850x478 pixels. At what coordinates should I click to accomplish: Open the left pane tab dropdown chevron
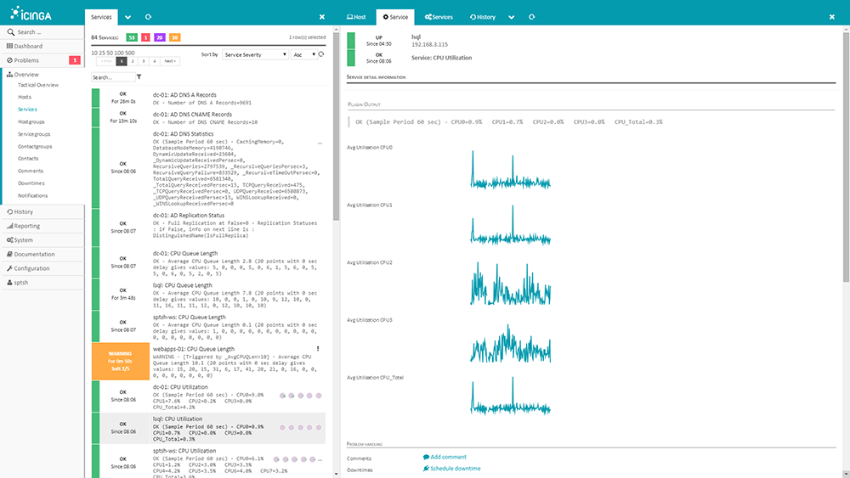pyautogui.click(x=128, y=17)
